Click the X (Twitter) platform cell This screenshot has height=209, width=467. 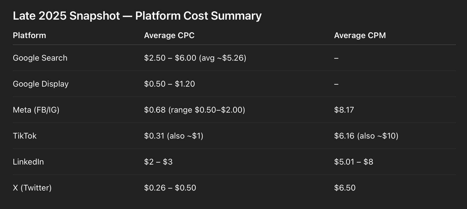coord(32,188)
